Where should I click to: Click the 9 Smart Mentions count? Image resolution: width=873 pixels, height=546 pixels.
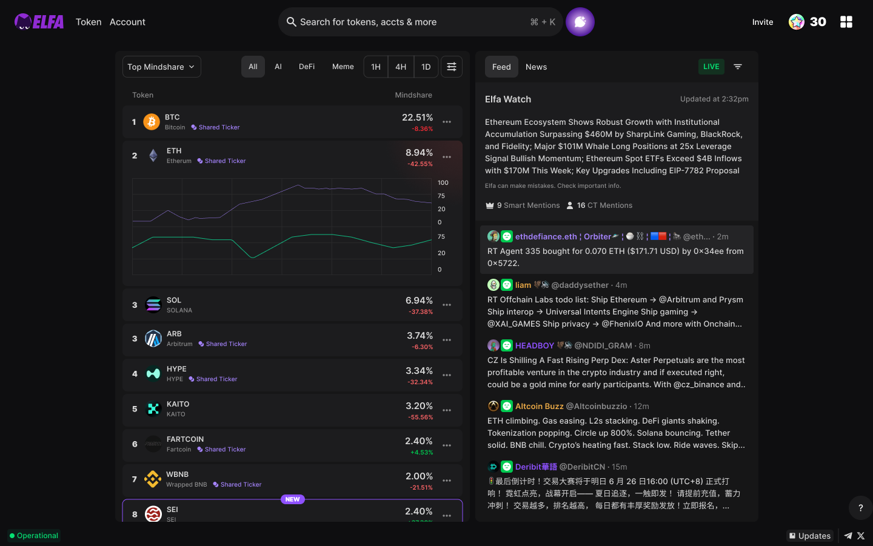[x=523, y=205]
